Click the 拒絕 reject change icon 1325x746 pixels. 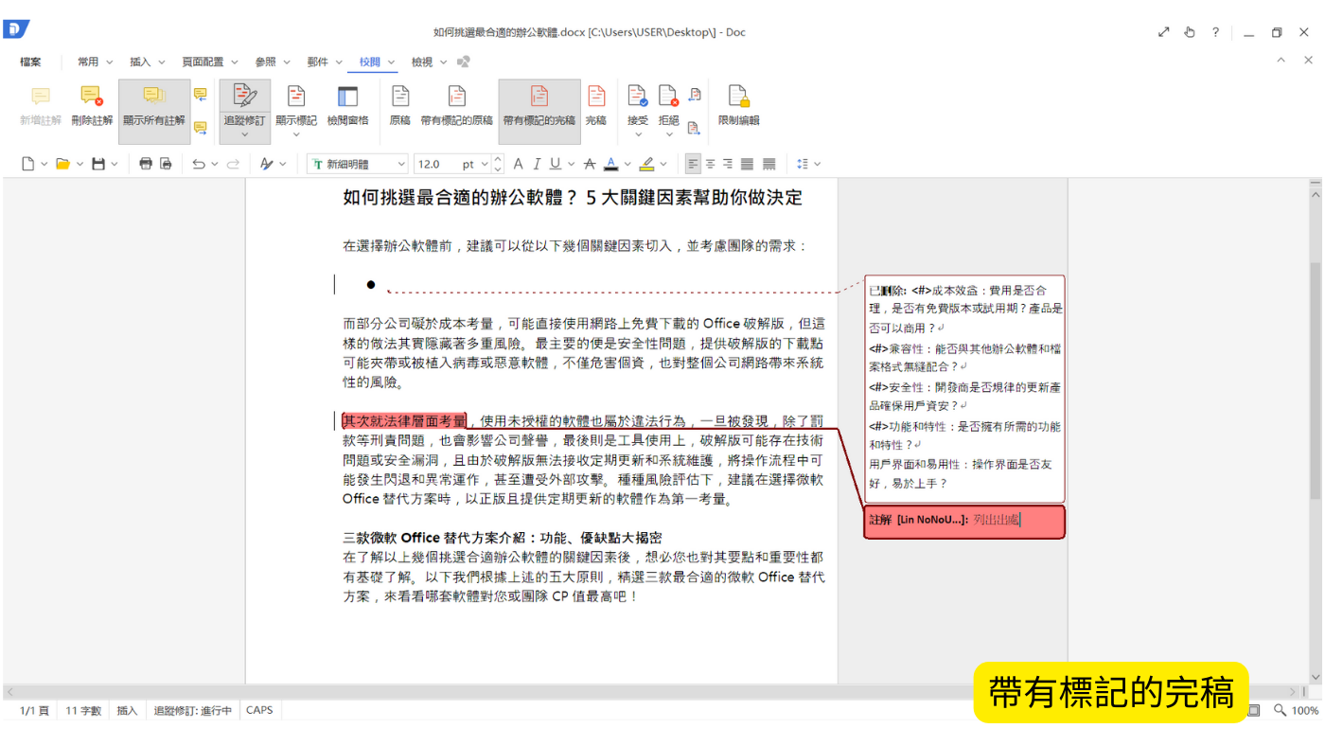pyautogui.click(x=669, y=96)
